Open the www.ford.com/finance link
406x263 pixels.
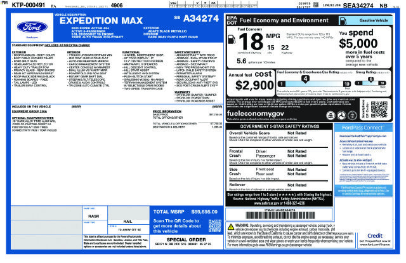tap(375, 245)
